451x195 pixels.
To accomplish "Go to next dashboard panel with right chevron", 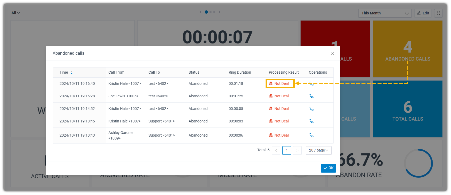I will click(x=220, y=12).
